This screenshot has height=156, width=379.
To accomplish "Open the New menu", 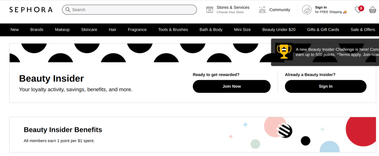I will click(14, 29).
